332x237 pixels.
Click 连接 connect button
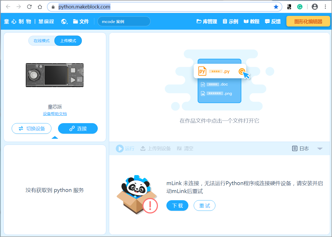(78, 129)
